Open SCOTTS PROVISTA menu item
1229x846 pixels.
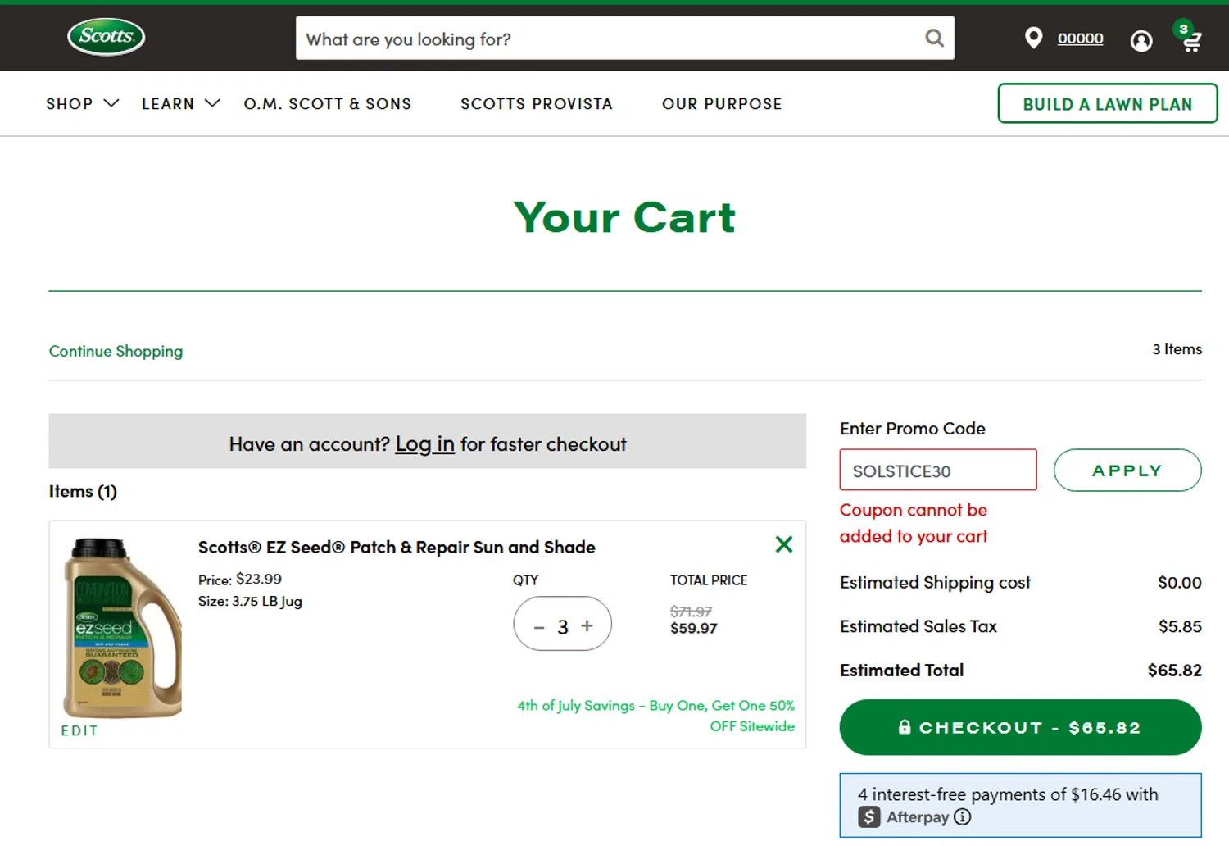pos(537,104)
